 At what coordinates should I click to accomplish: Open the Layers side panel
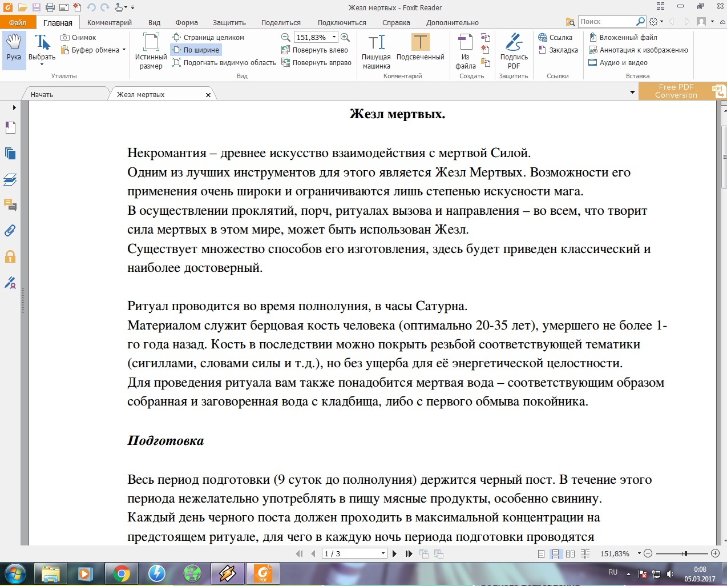(10, 179)
